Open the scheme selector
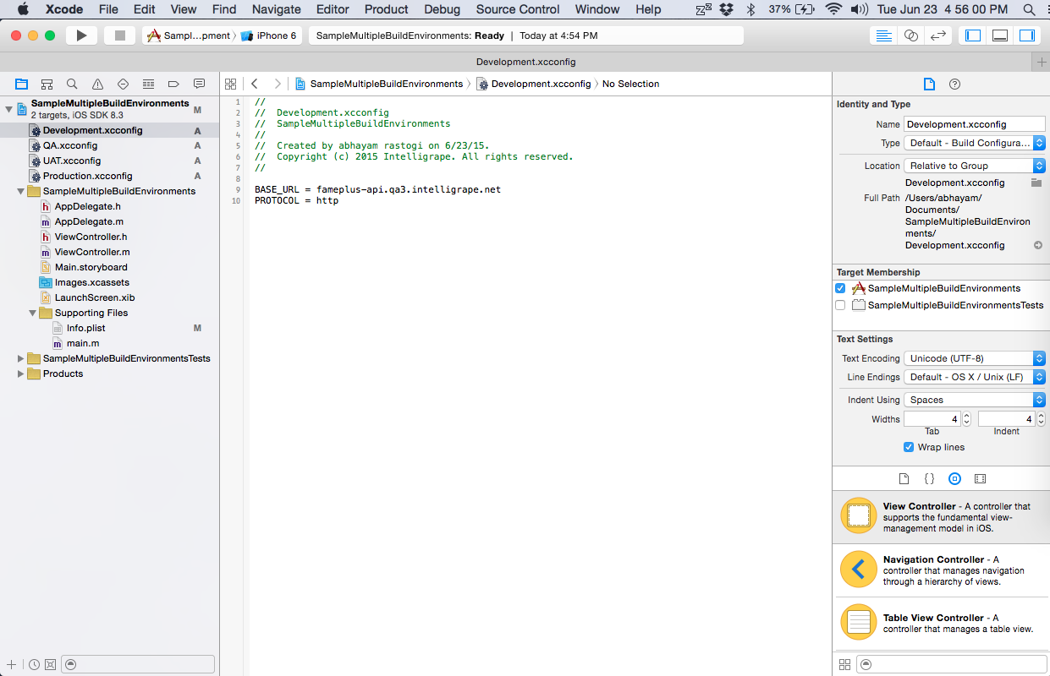 [x=189, y=35]
